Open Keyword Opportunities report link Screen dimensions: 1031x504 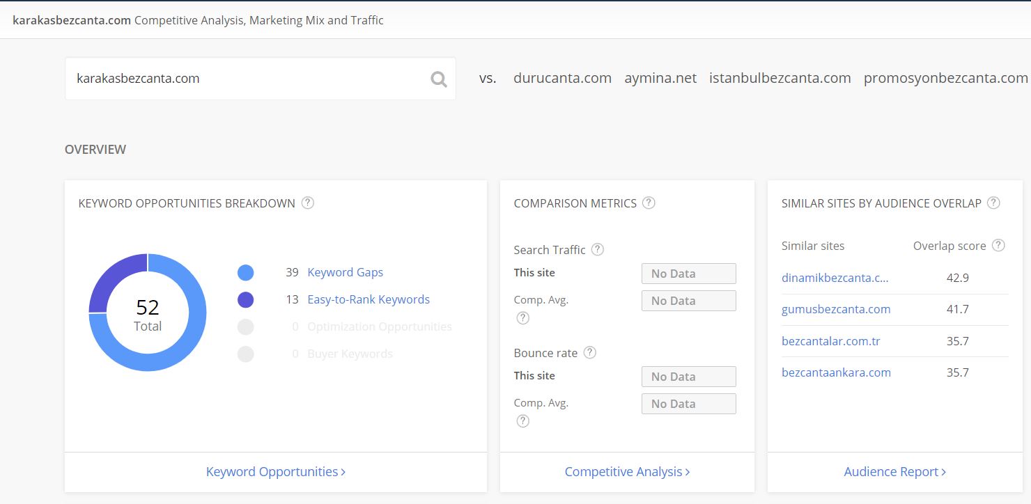(276, 471)
